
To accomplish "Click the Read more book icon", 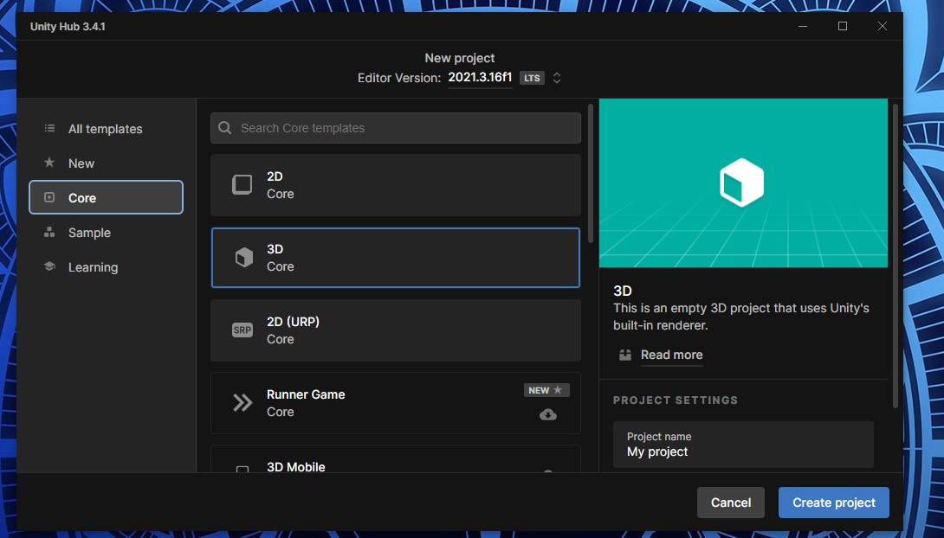I will (625, 355).
